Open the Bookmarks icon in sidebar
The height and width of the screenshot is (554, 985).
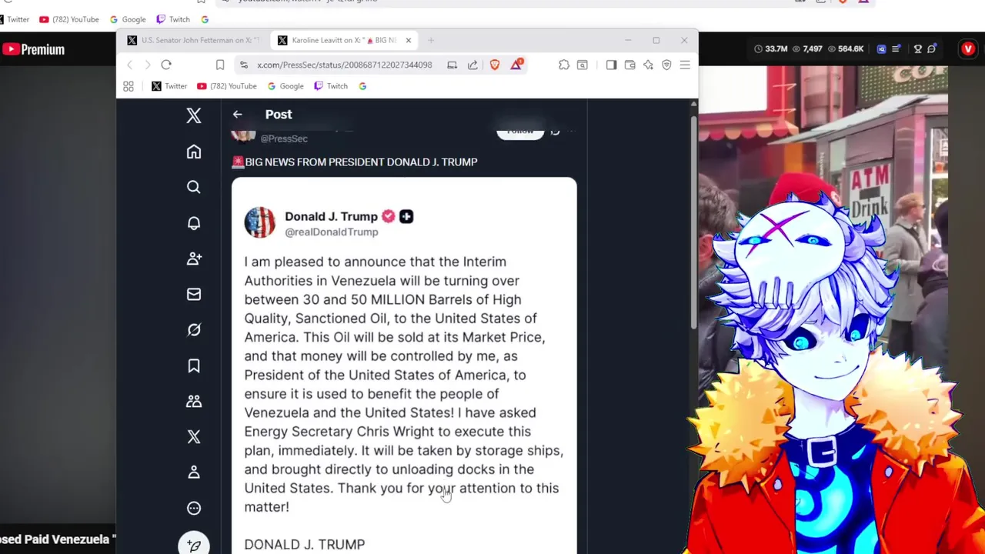click(x=194, y=365)
